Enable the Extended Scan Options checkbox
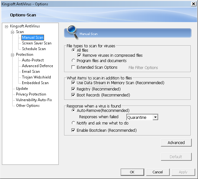 (73, 67)
